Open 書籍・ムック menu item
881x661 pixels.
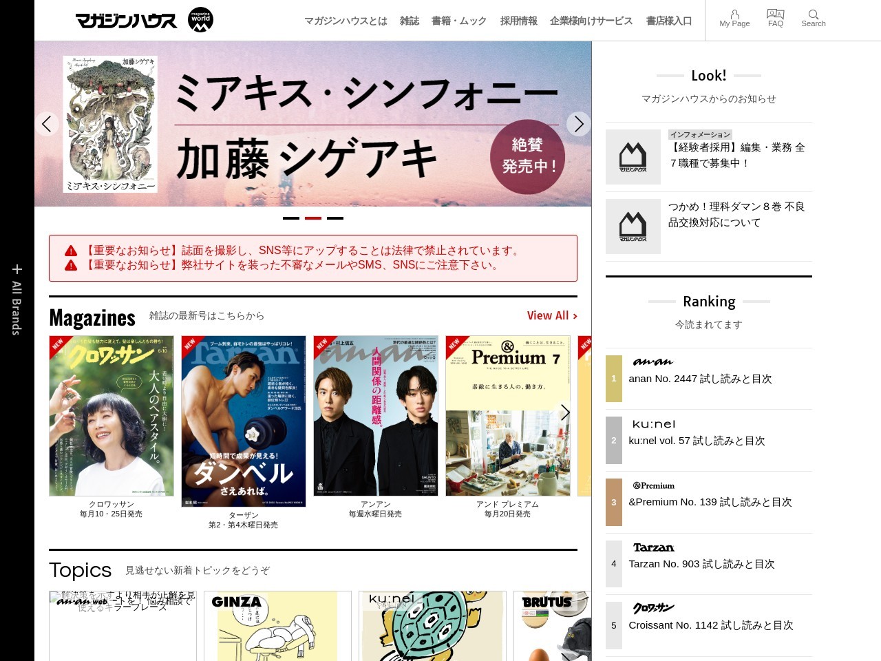(x=459, y=21)
